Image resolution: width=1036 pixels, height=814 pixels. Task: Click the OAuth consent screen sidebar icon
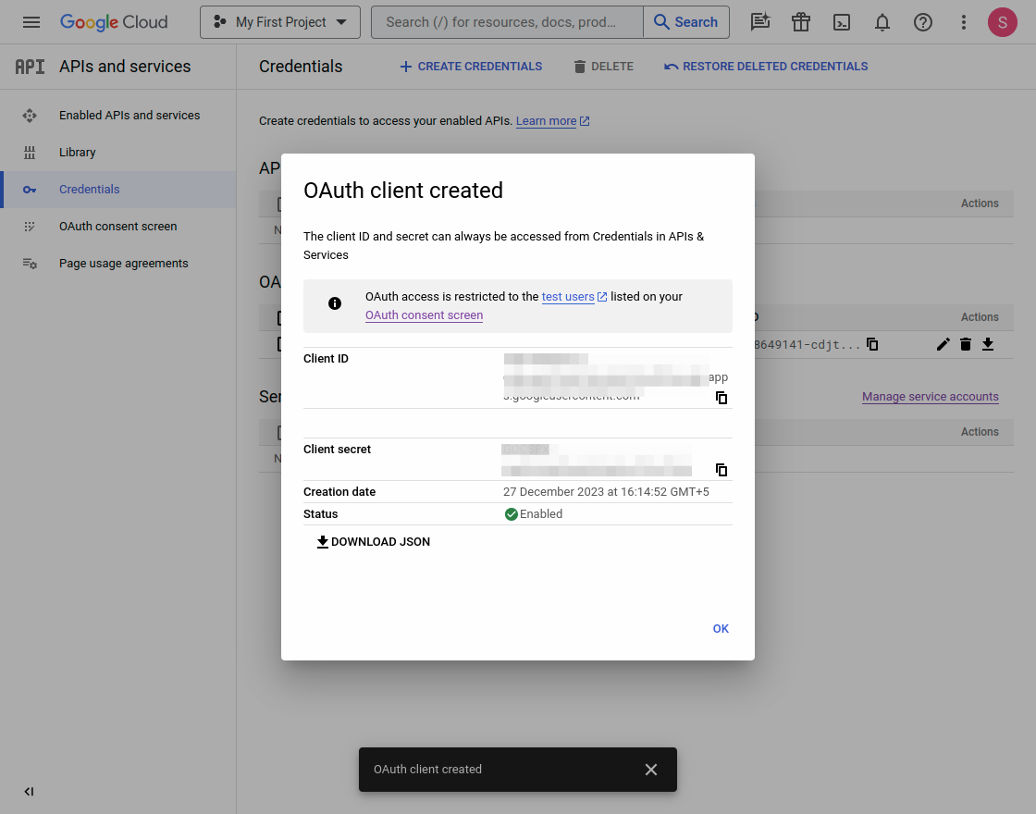coord(30,227)
